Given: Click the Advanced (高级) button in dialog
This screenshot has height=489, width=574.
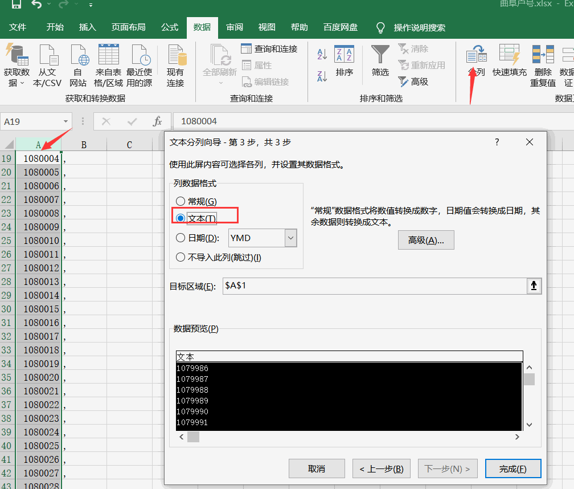Looking at the screenshot, I should click(x=425, y=241).
